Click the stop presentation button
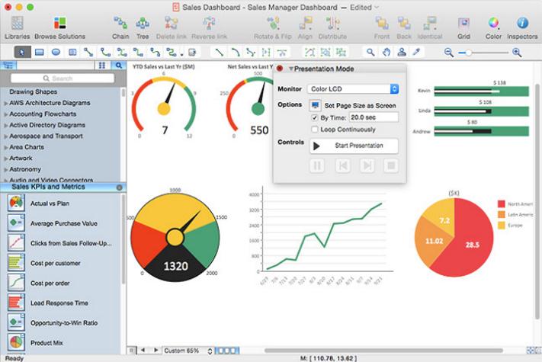Image resolution: width=542 pixels, height=362 pixels. 391,166
